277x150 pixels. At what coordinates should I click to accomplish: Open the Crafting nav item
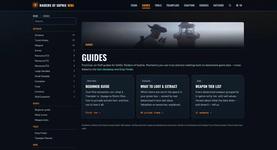tap(189, 6)
